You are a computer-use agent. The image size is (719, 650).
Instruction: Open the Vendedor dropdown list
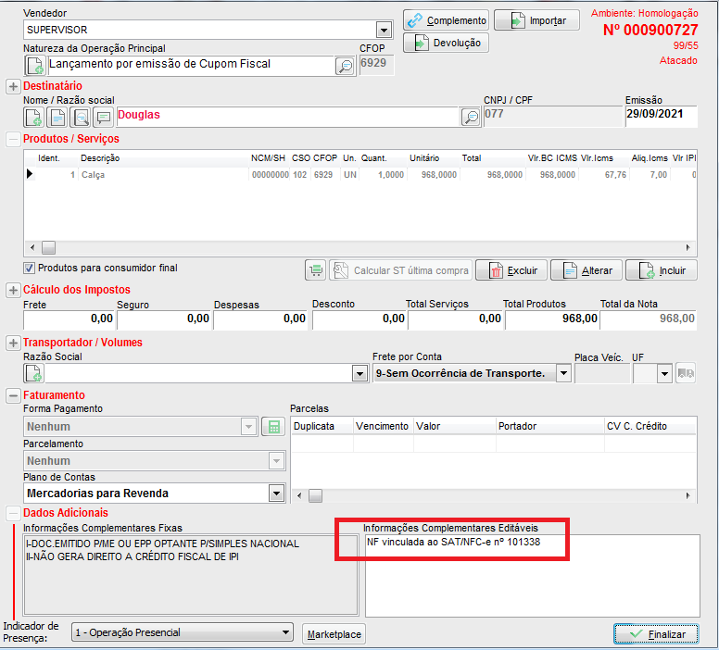384,30
